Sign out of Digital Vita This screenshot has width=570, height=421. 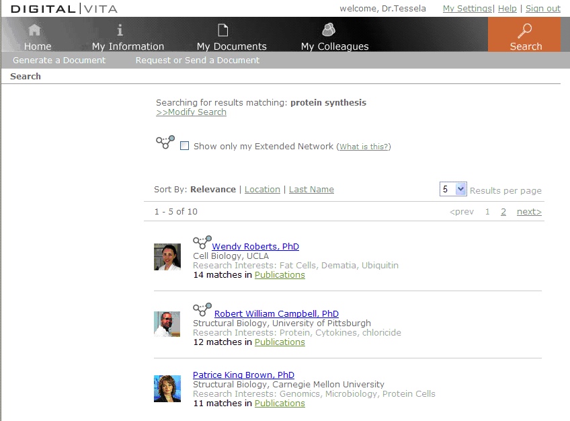coord(543,9)
